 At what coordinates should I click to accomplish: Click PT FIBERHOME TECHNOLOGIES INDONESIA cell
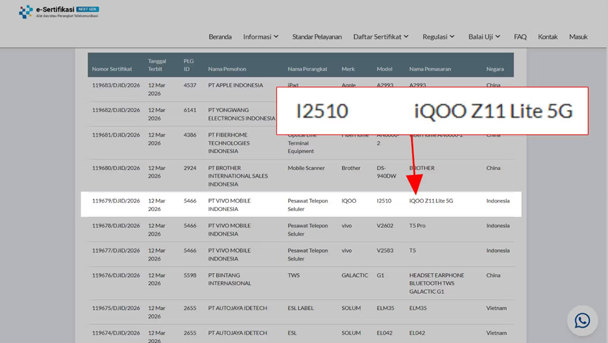229,143
